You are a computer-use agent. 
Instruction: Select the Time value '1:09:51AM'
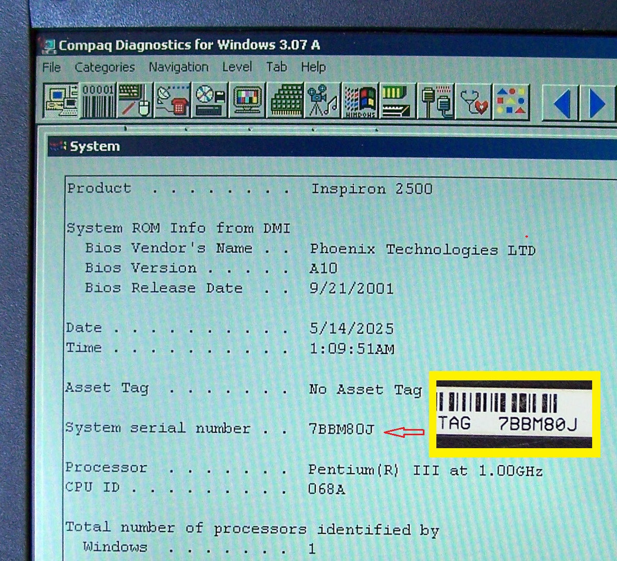pyautogui.click(x=352, y=349)
